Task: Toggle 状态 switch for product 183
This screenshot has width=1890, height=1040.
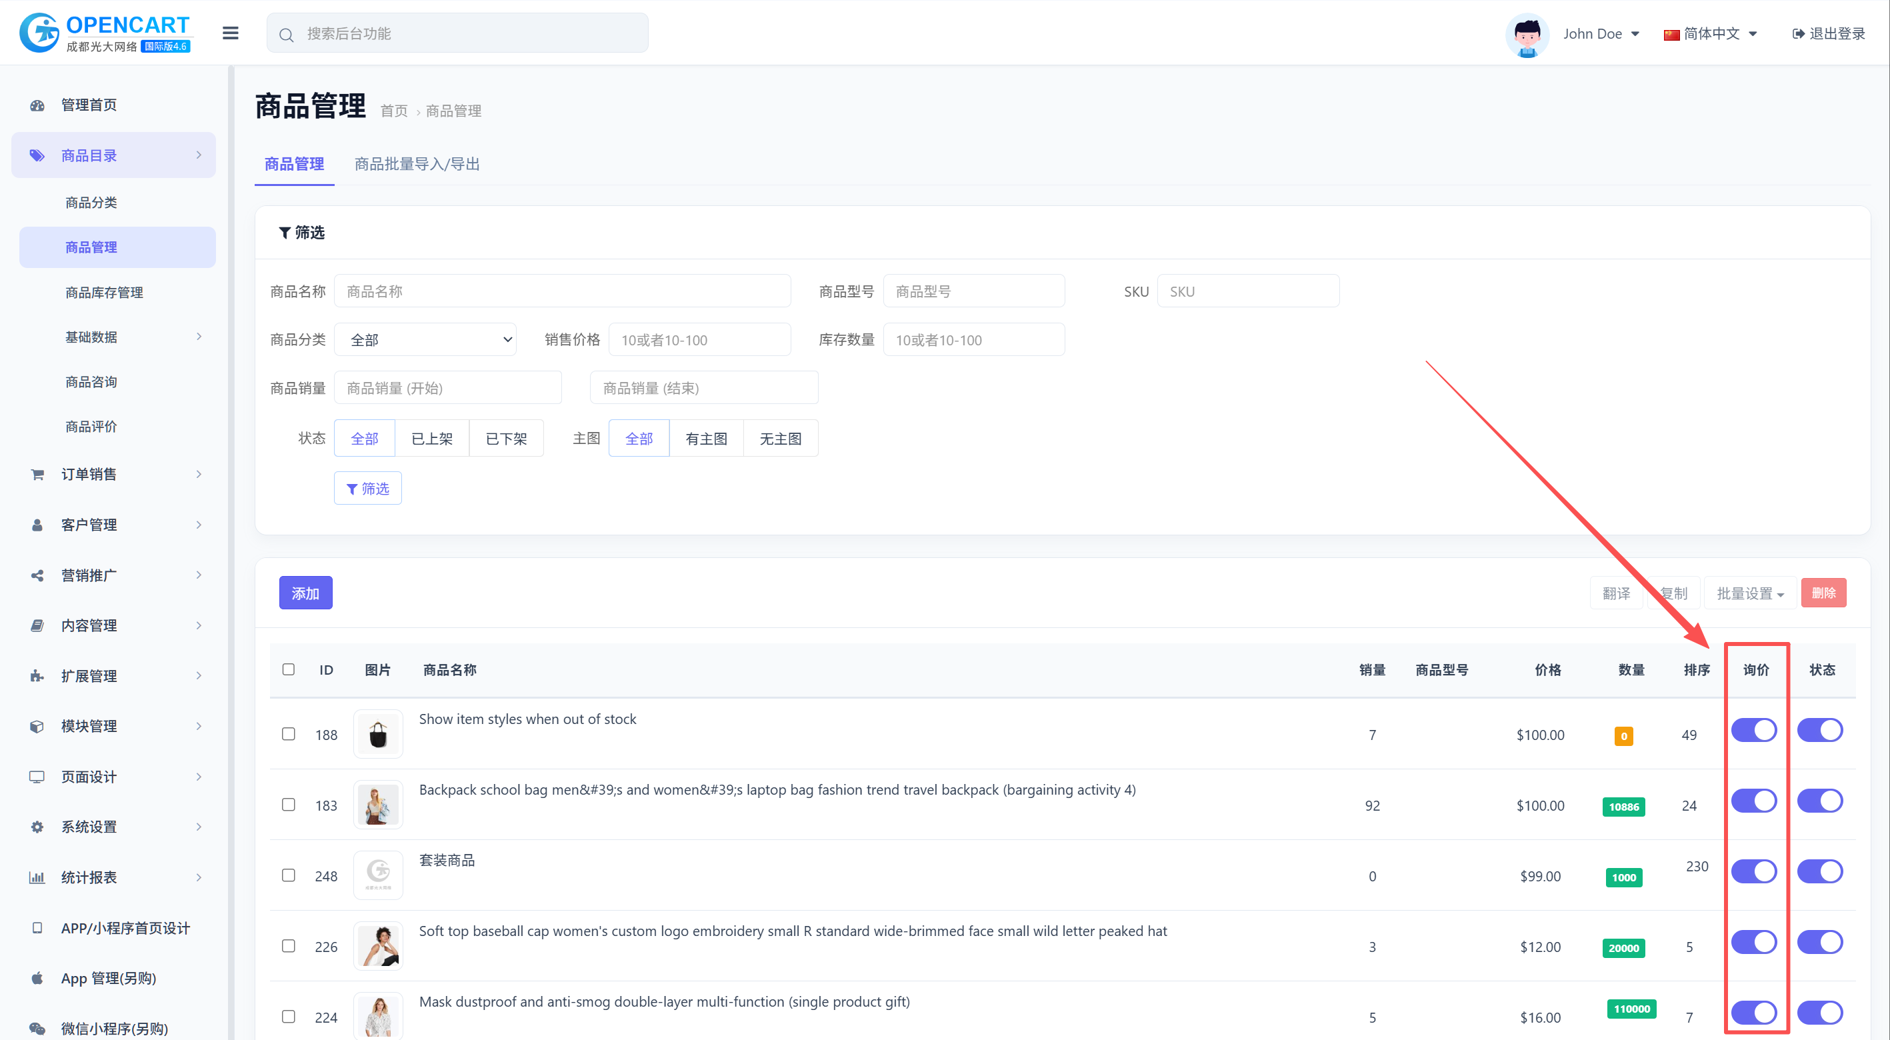Action: [1819, 801]
